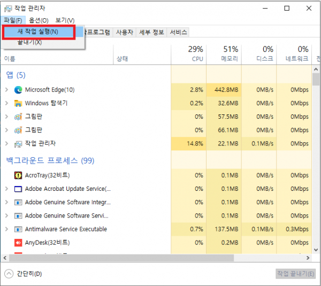The width and height of the screenshot is (321, 286).
Task: Expand the first 그림판 process row
Action: (x=6, y=117)
